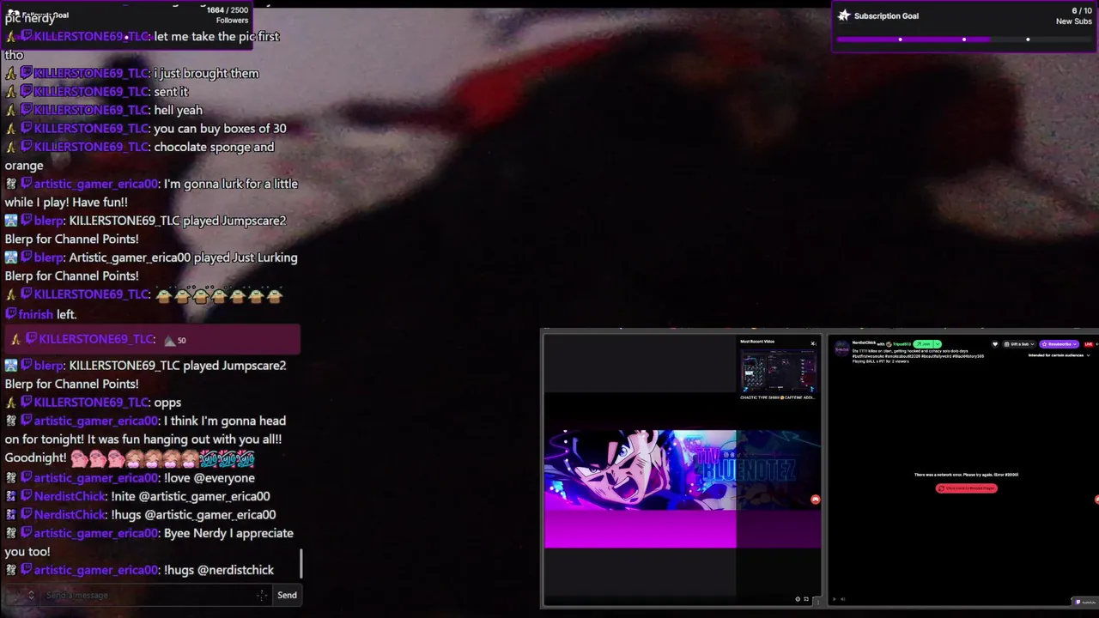Click the network error message text

967,475
